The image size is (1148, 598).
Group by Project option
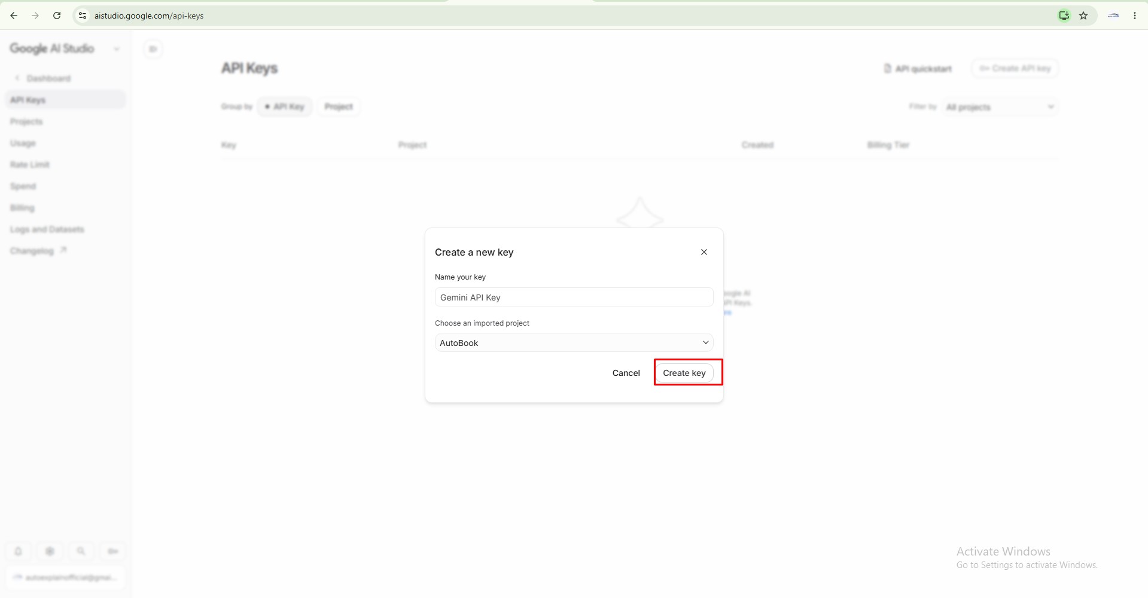pos(339,107)
